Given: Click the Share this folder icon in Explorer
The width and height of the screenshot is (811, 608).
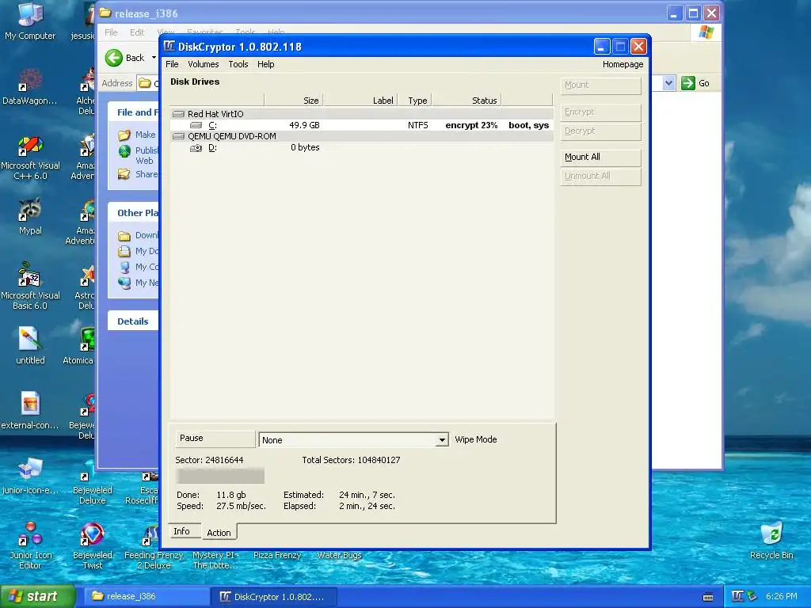Looking at the screenshot, I should coord(124,174).
